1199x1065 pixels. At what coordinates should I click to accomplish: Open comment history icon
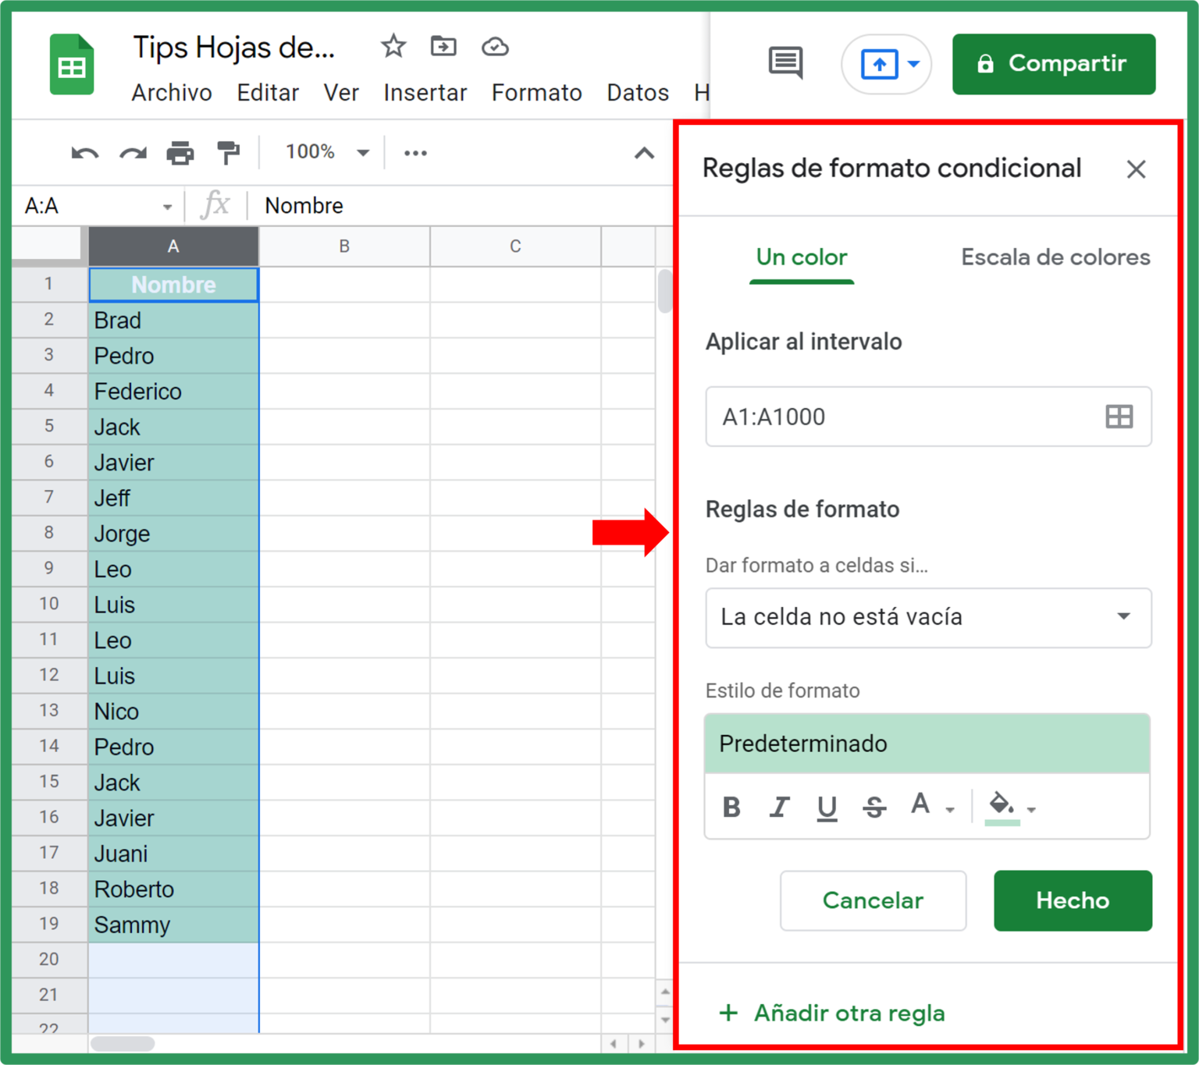click(785, 62)
